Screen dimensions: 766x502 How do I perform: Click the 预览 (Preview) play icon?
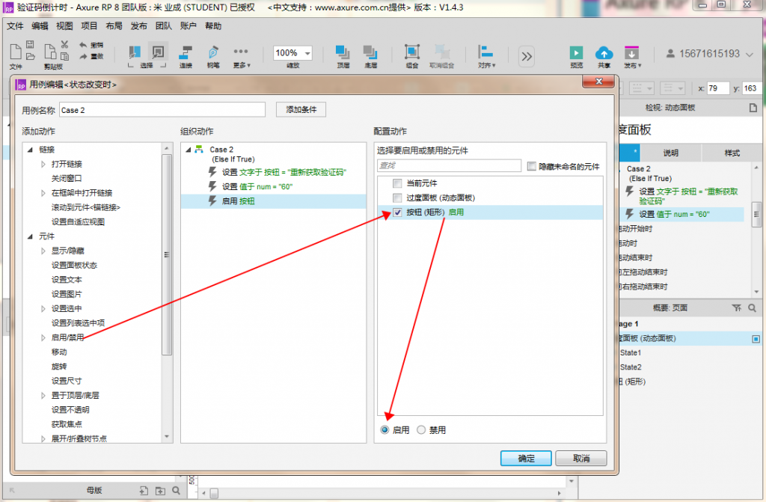tap(576, 53)
